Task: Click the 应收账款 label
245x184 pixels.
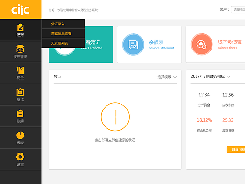Action: 228,105
